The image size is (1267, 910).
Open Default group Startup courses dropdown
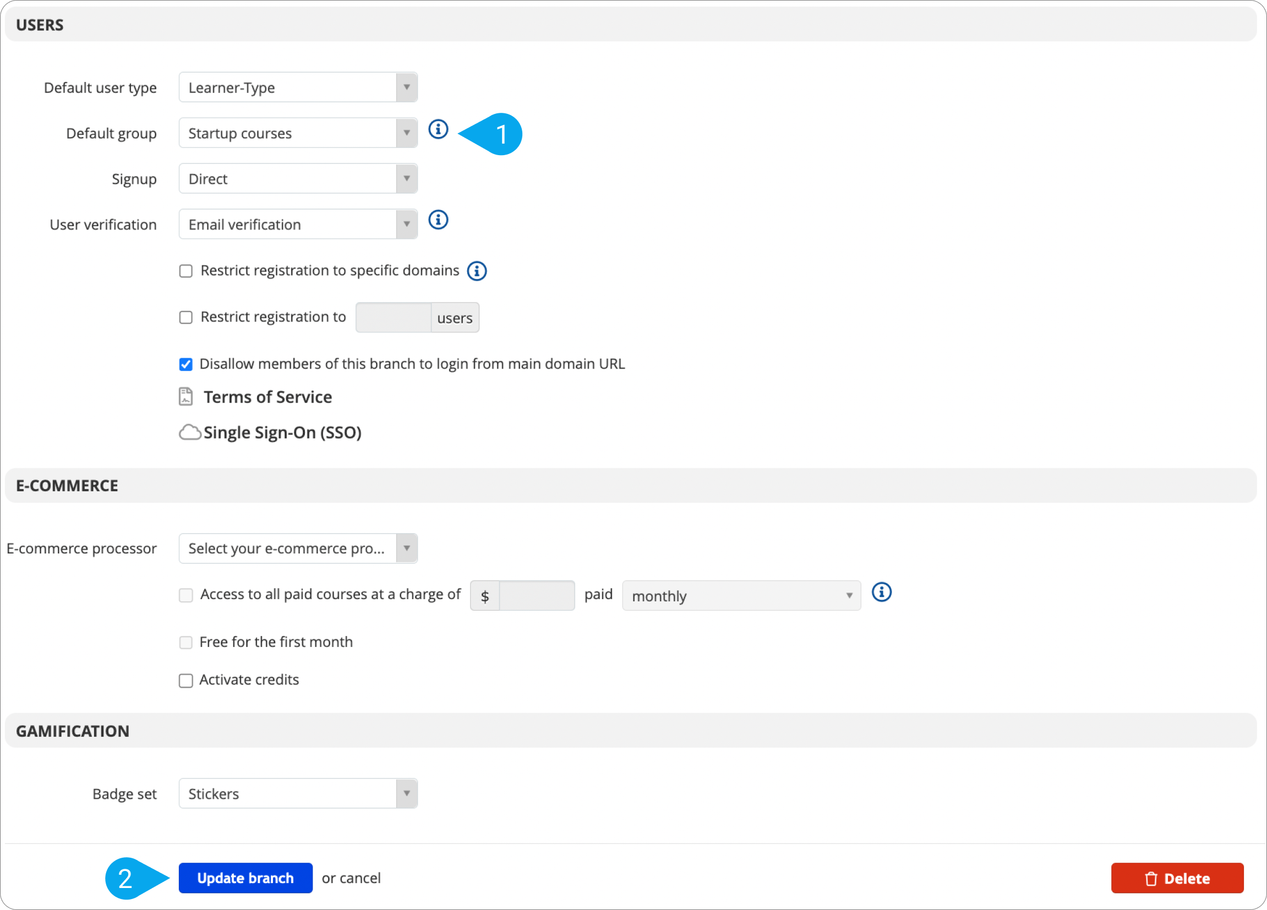point(298,134)
